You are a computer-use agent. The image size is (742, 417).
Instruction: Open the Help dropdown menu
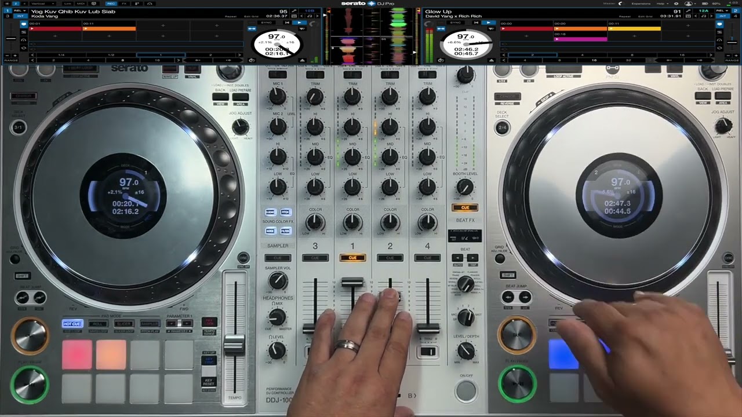click(663, 3)
